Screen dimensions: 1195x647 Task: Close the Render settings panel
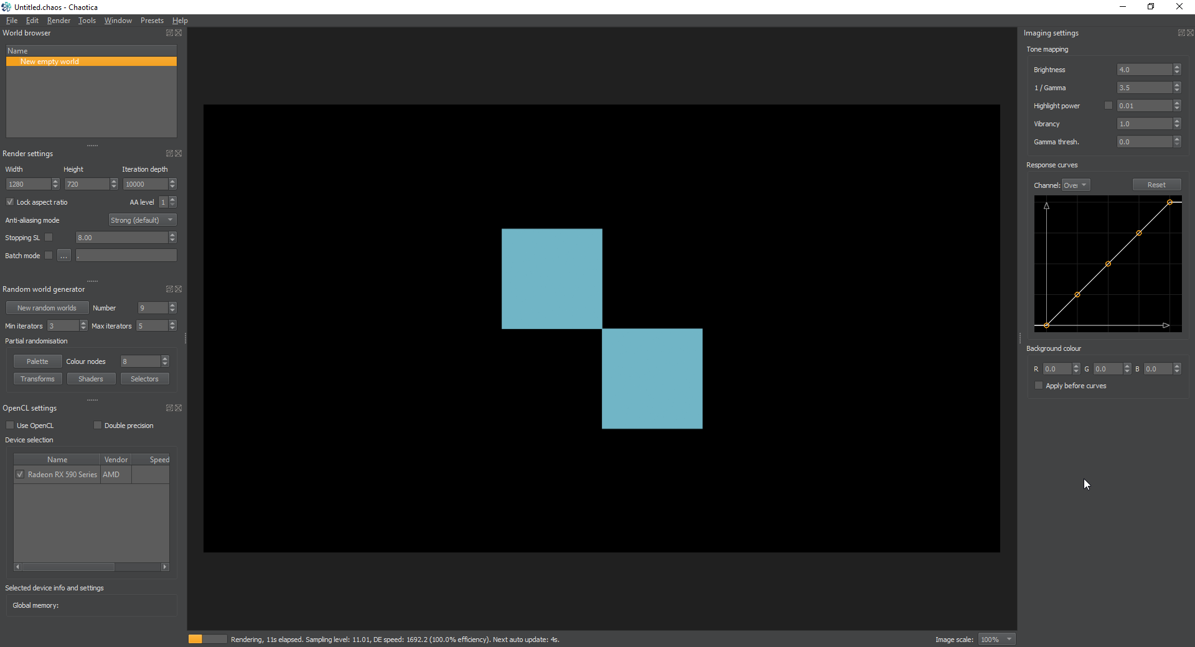pyautogui.click(x=179, y=154)
